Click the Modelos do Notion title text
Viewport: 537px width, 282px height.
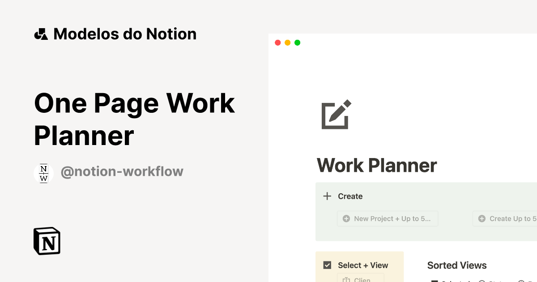click(125, 33)
